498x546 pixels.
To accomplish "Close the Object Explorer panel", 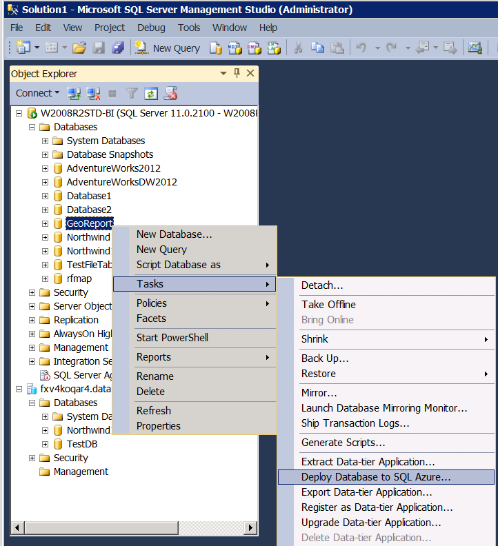I will coord(250,73).
